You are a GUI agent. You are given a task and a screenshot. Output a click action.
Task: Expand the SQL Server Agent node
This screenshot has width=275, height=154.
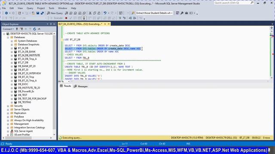coord(8,131)
